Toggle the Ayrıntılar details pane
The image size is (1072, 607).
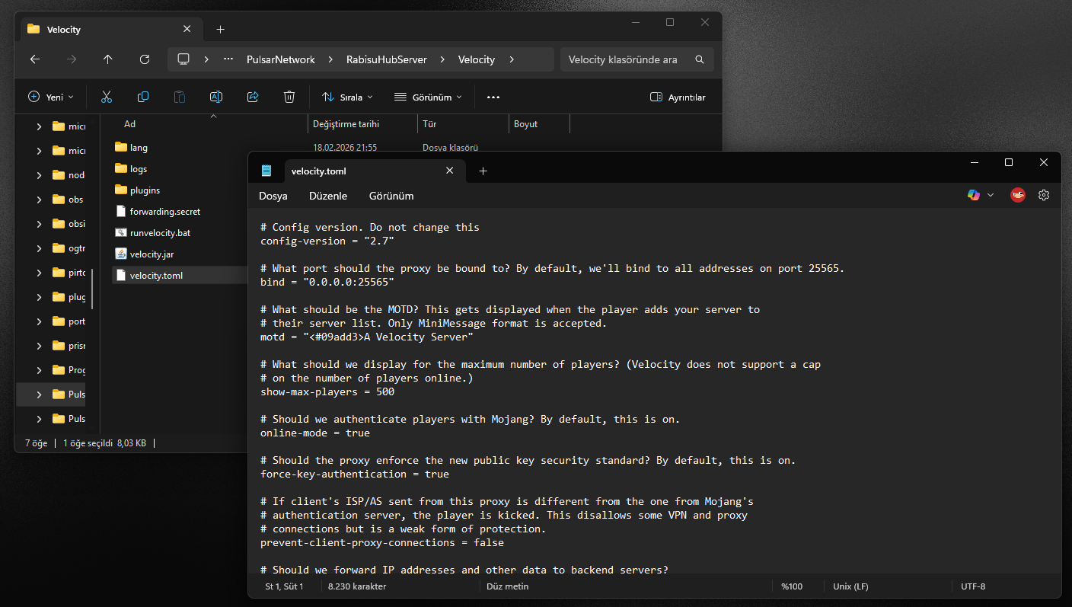click(678, 97)
